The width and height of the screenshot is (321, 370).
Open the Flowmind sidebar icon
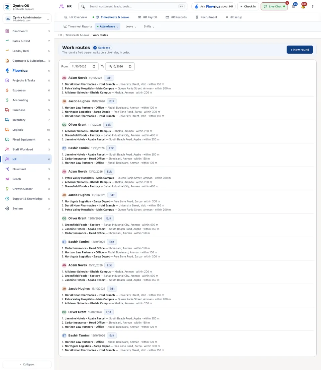pos(7,169)
